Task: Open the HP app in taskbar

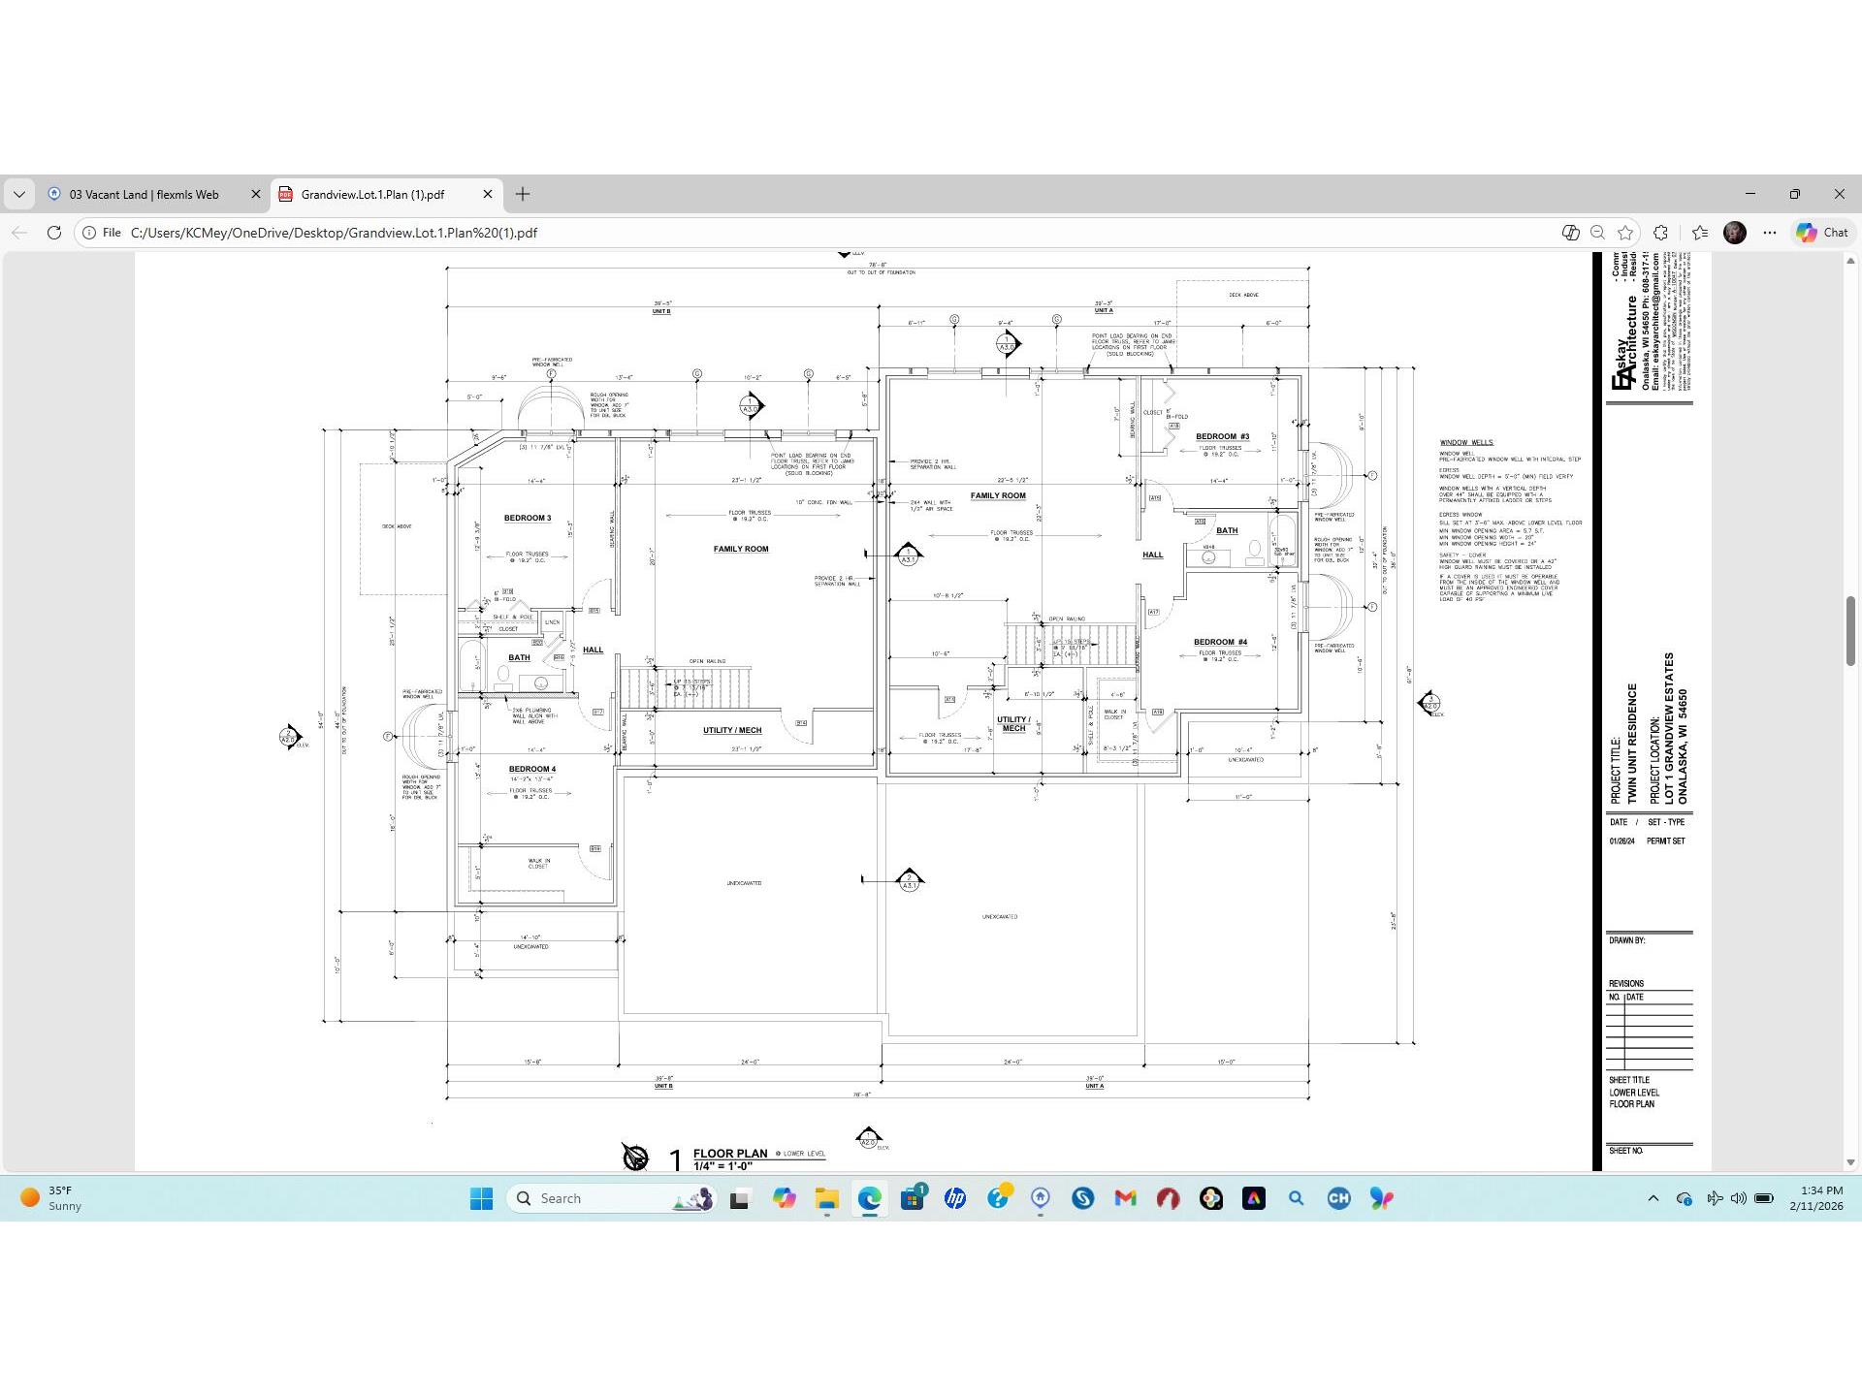Action: (955, 1198)
